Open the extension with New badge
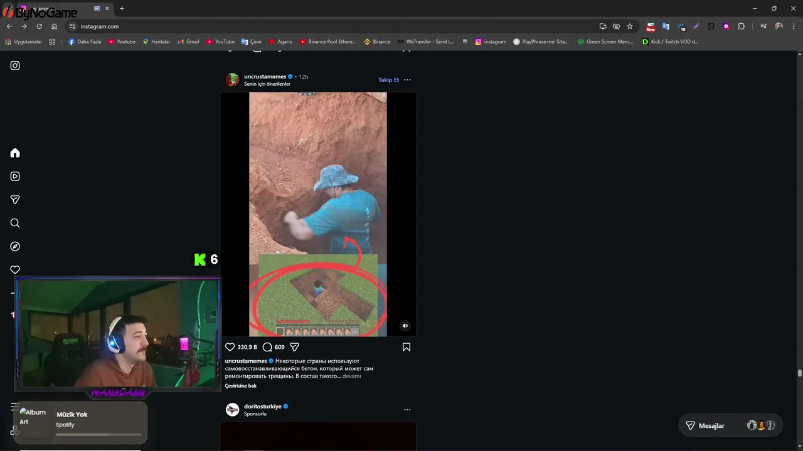The image size is (803, 451). [x=651, y=27]
